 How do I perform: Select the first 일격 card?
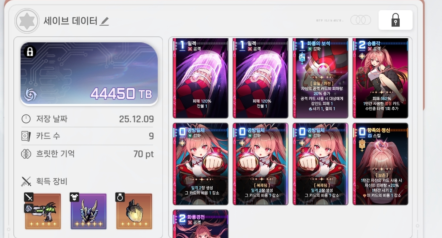[201, 78]
